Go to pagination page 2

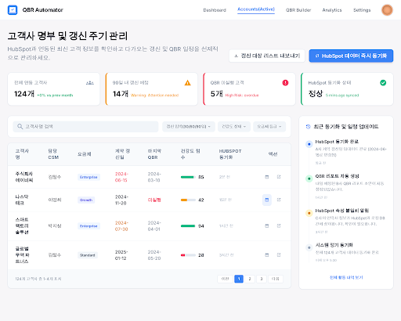click(x=250, y=279)
